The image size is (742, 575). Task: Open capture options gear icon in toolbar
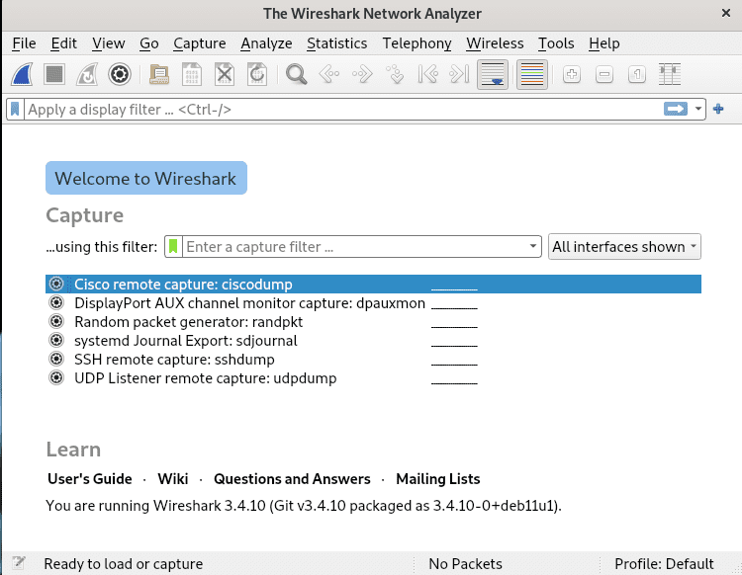(120, 75)
